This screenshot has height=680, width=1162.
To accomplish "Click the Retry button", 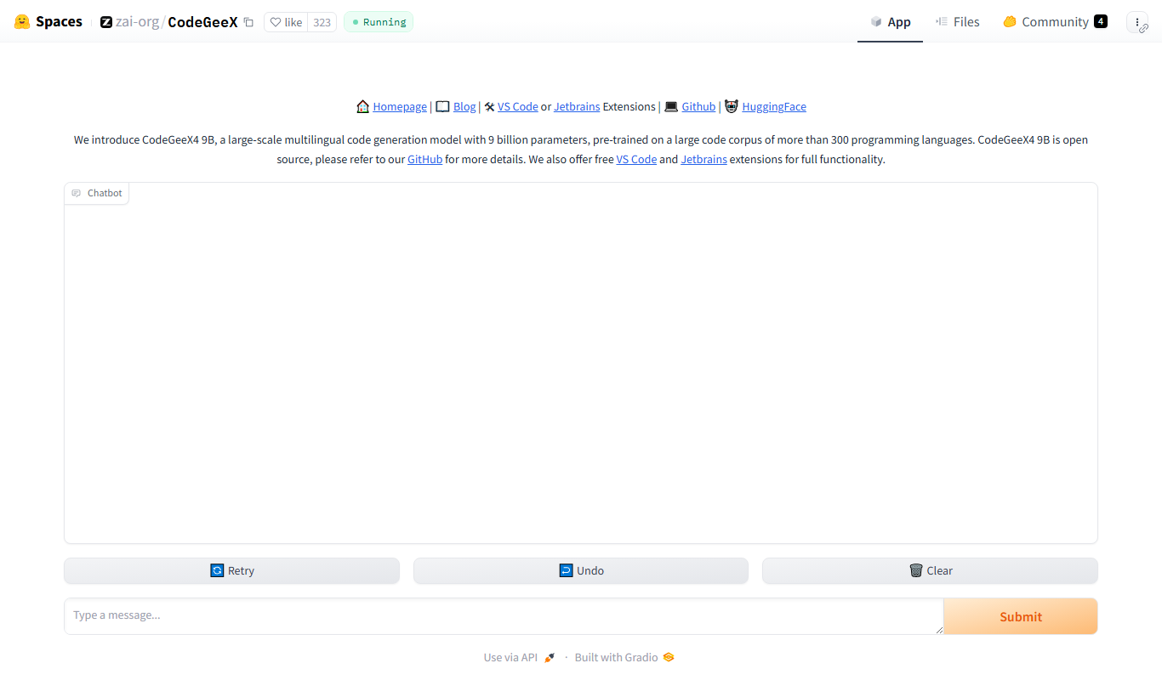I will coord(231,570).
